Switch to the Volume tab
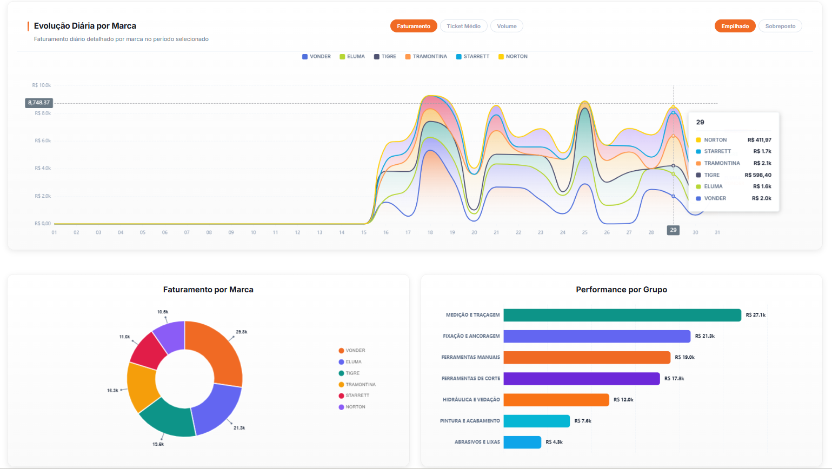Screen dimensions: 832x469 click(x=507, y=26)
